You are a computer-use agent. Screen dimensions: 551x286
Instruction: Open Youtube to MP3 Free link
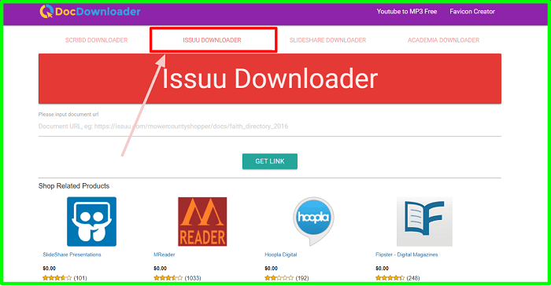(407, 12)
